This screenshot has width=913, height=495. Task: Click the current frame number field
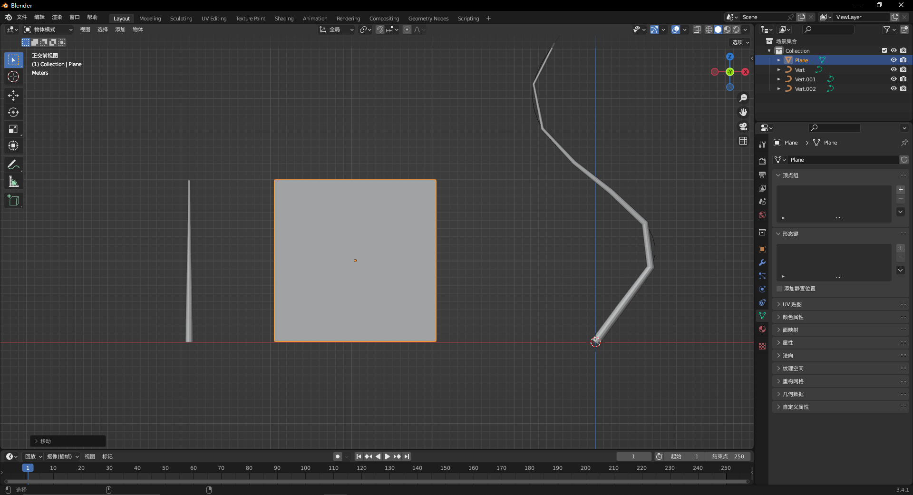pyautogui.click(x=633, y=456)
